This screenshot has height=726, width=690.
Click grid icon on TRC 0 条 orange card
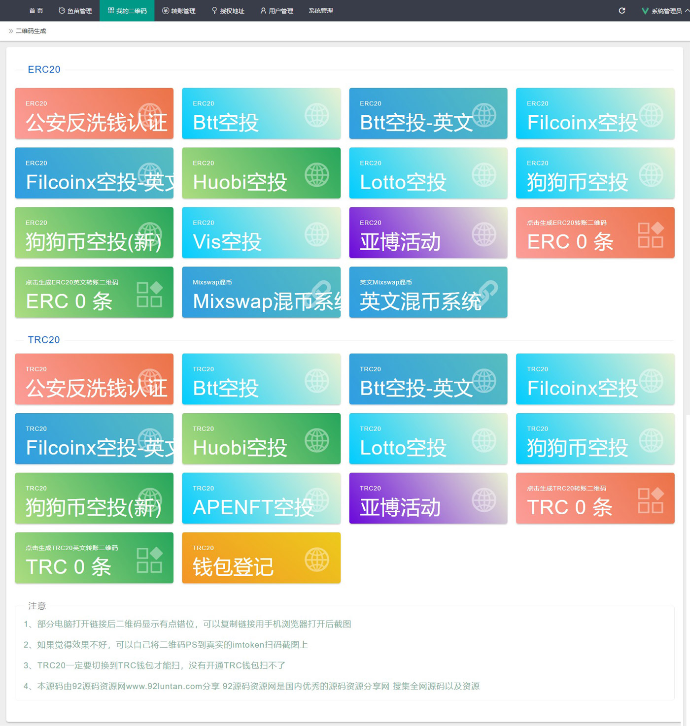tap(651, 500)
